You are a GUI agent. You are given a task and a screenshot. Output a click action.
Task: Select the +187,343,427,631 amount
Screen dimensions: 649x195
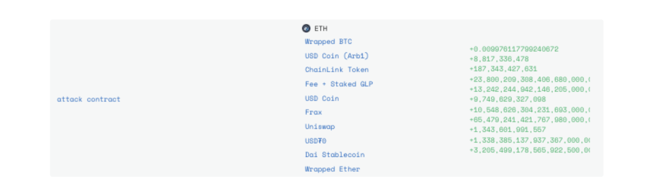tap(503, 69)
